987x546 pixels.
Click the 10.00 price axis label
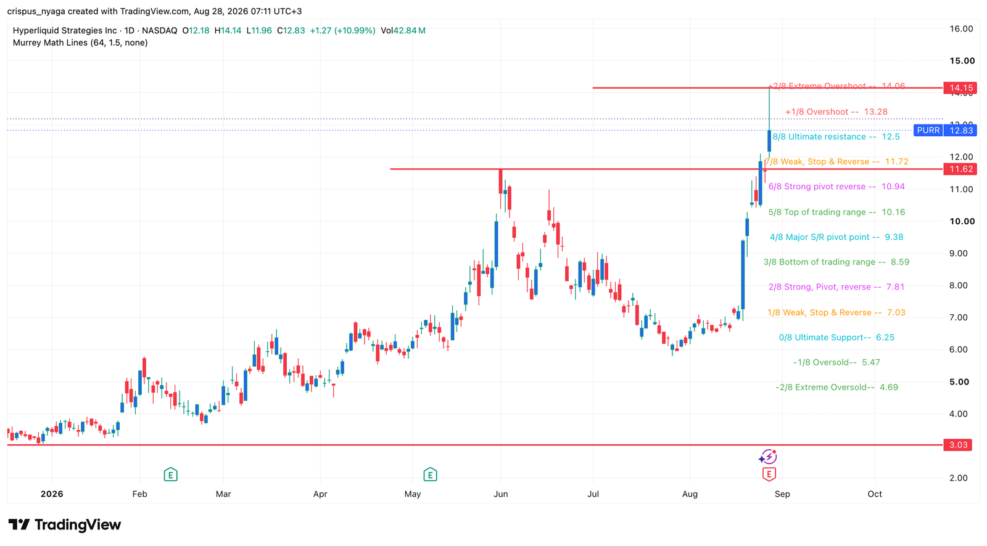coord(962,221)
